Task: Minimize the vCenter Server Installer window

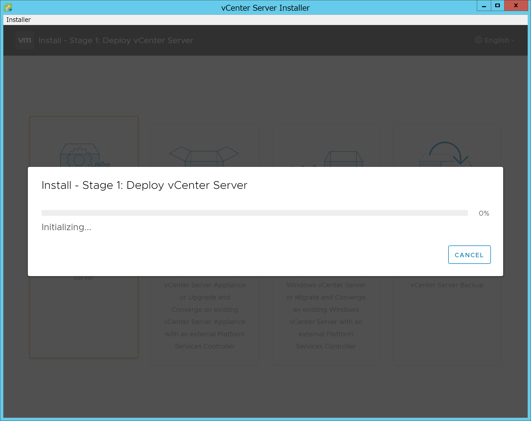Action: 484,6
